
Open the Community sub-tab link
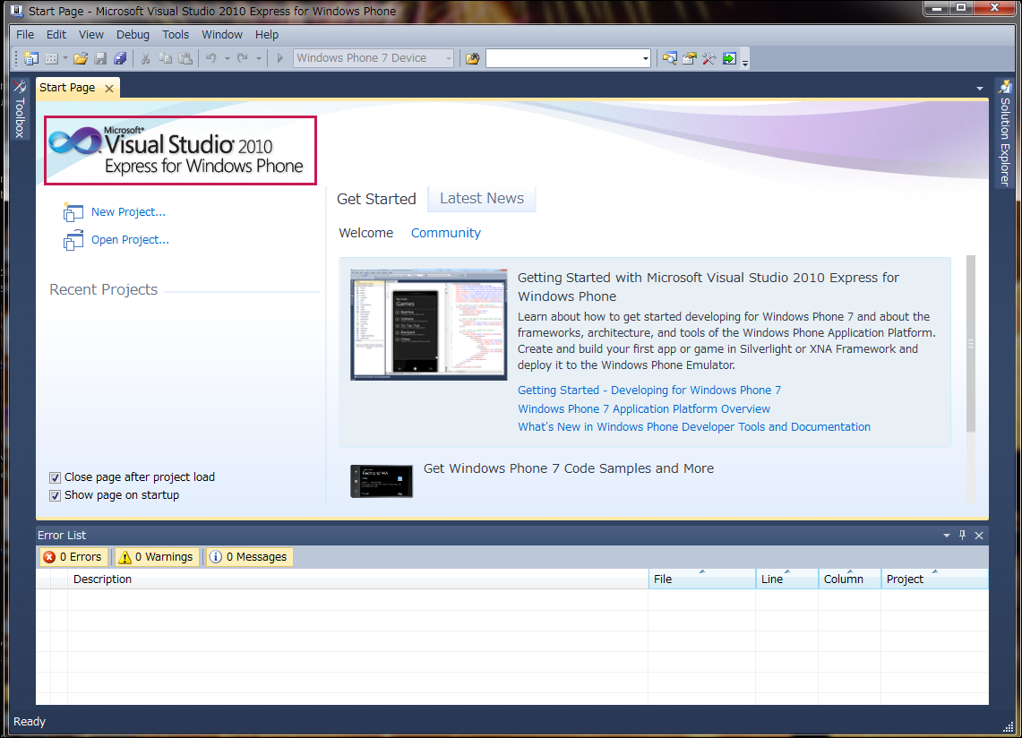pos(446,233)
